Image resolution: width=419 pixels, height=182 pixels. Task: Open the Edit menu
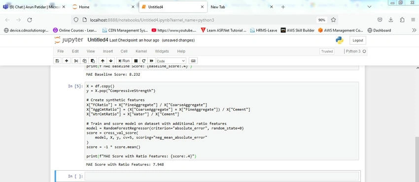click(75, 51)
